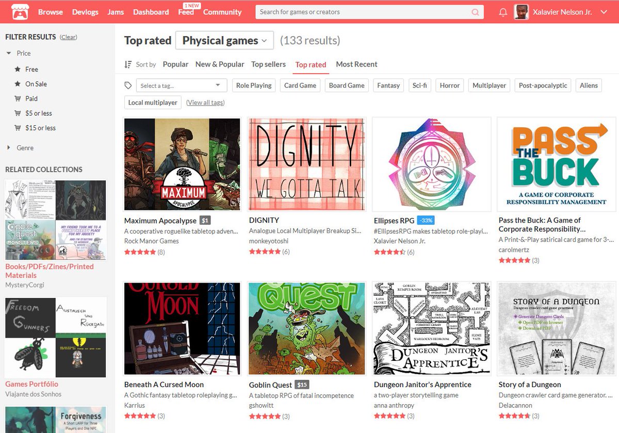Click star rating of Ellipses RPG

click(389, 252)
